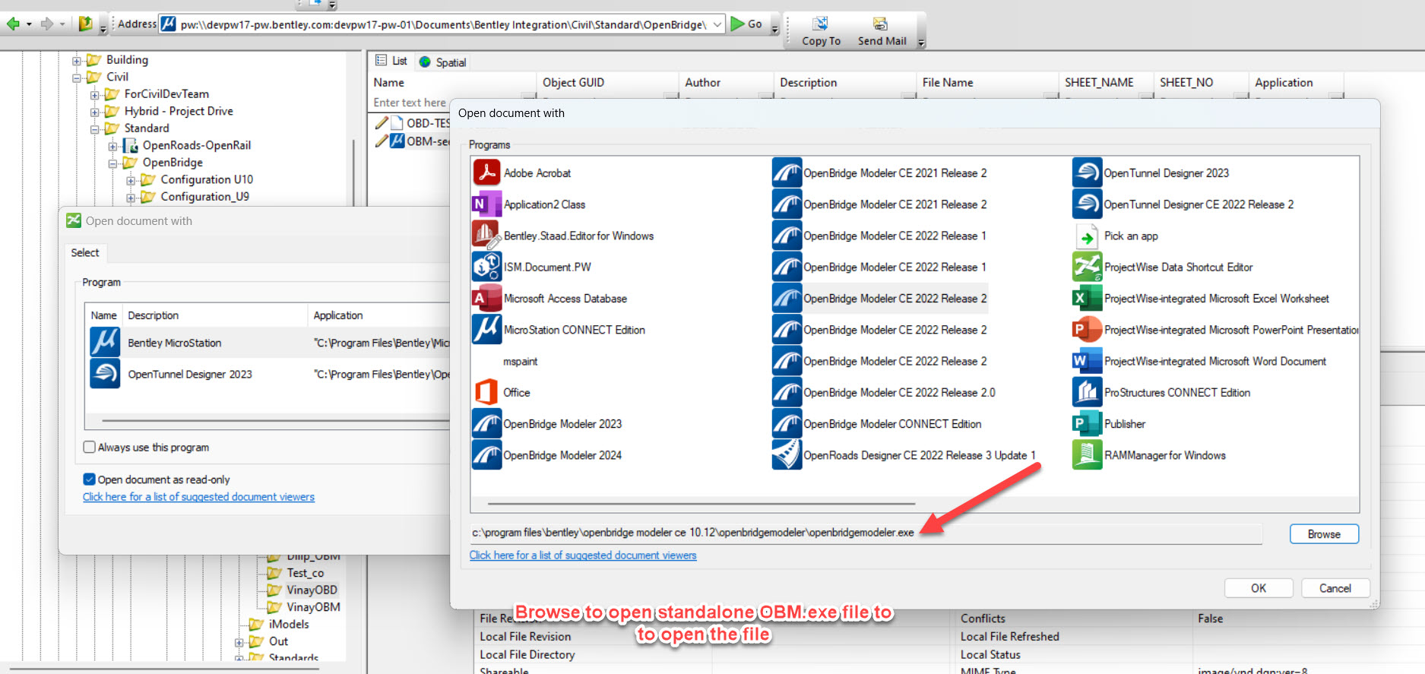The image size is (1425, 674).
Task: Choose ProjectWise-integrated Microsoft Word Document icon
Action: coord(1087,361)
